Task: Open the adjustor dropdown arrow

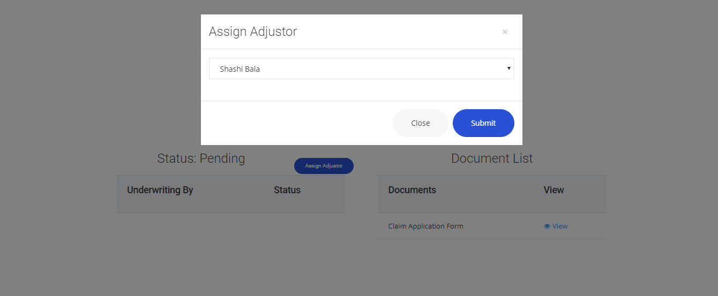Action: [x=508, y=69]
